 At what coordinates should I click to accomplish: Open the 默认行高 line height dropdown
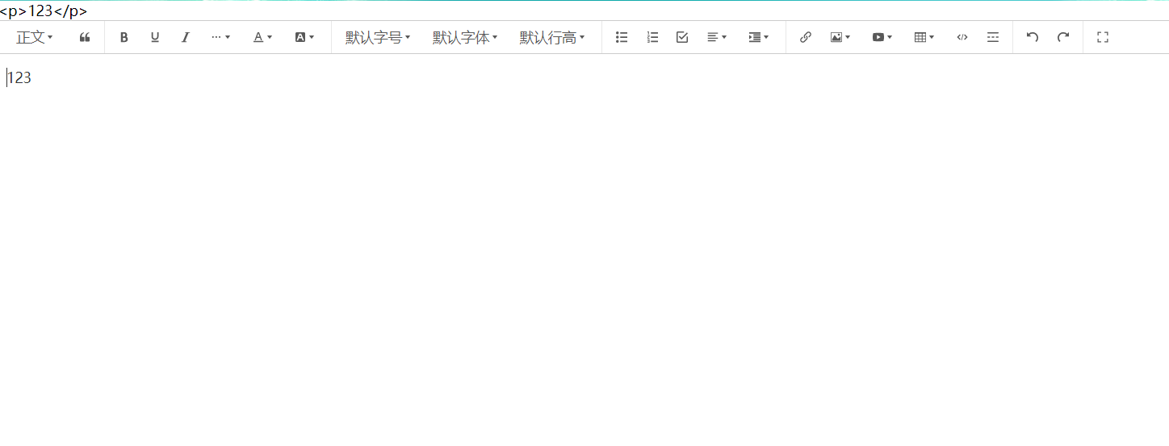[552, 37]
